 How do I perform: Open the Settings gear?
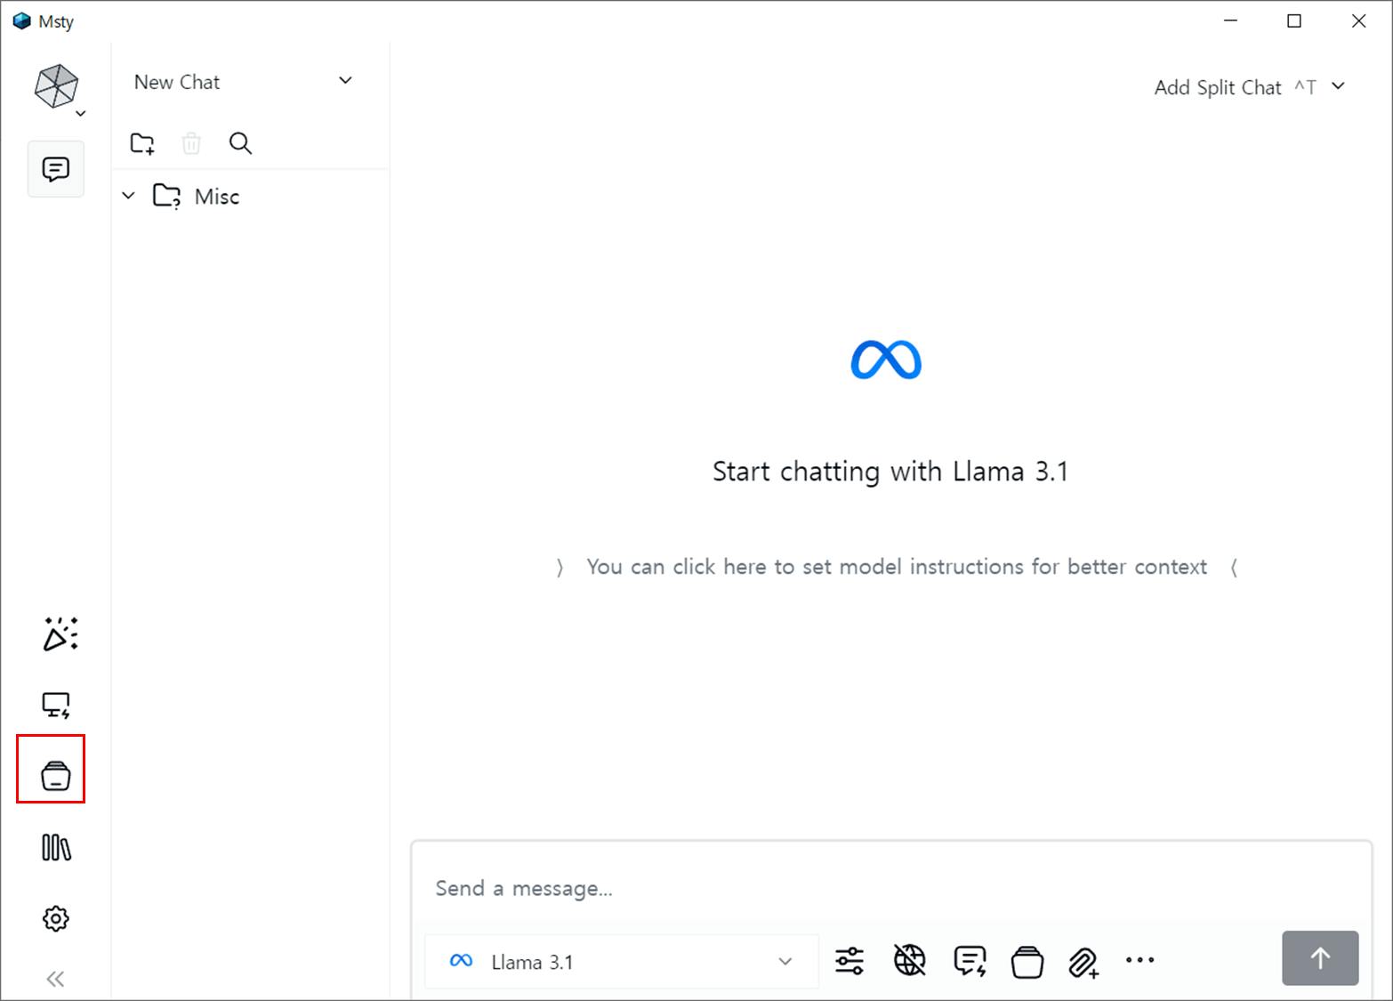click(55, 918)
